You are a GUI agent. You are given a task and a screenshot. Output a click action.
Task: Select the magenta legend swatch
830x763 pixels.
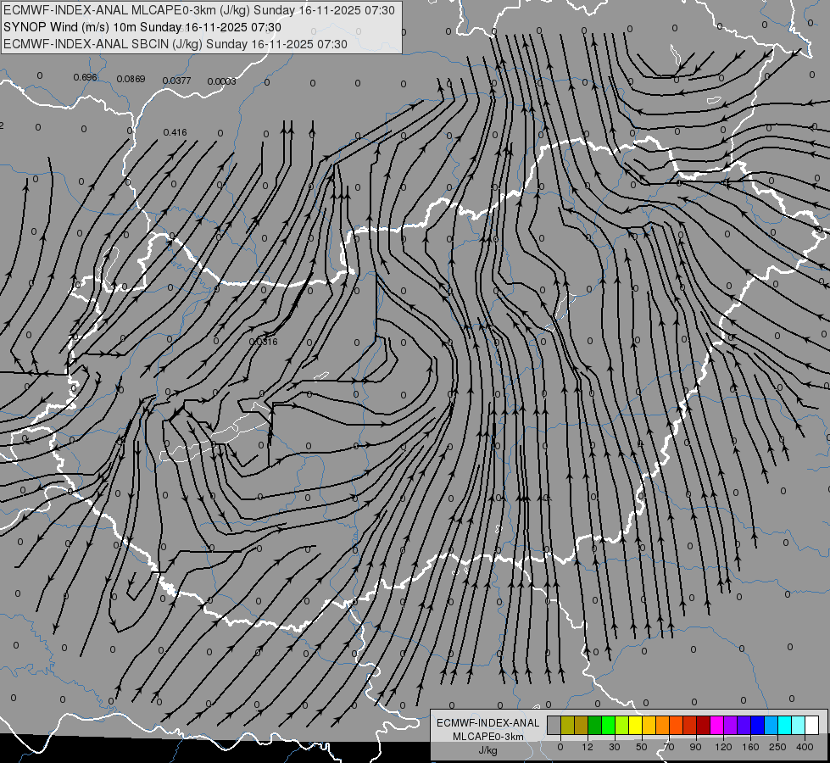[x=716, y=725]
